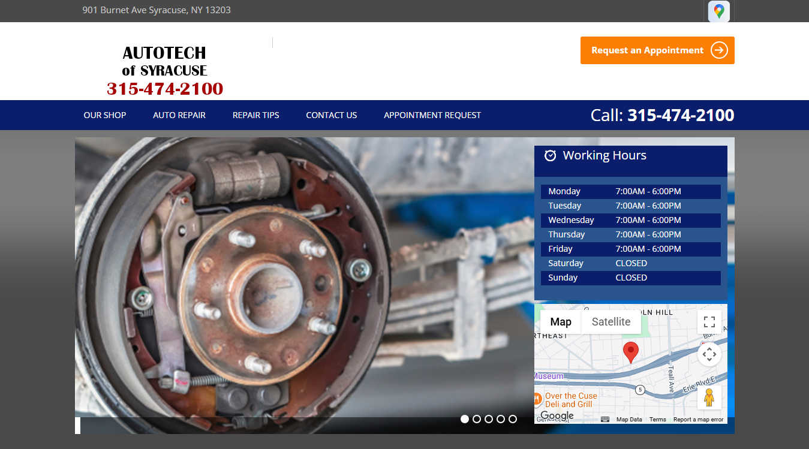Click the Wednesday hours row

click(630, 220)
